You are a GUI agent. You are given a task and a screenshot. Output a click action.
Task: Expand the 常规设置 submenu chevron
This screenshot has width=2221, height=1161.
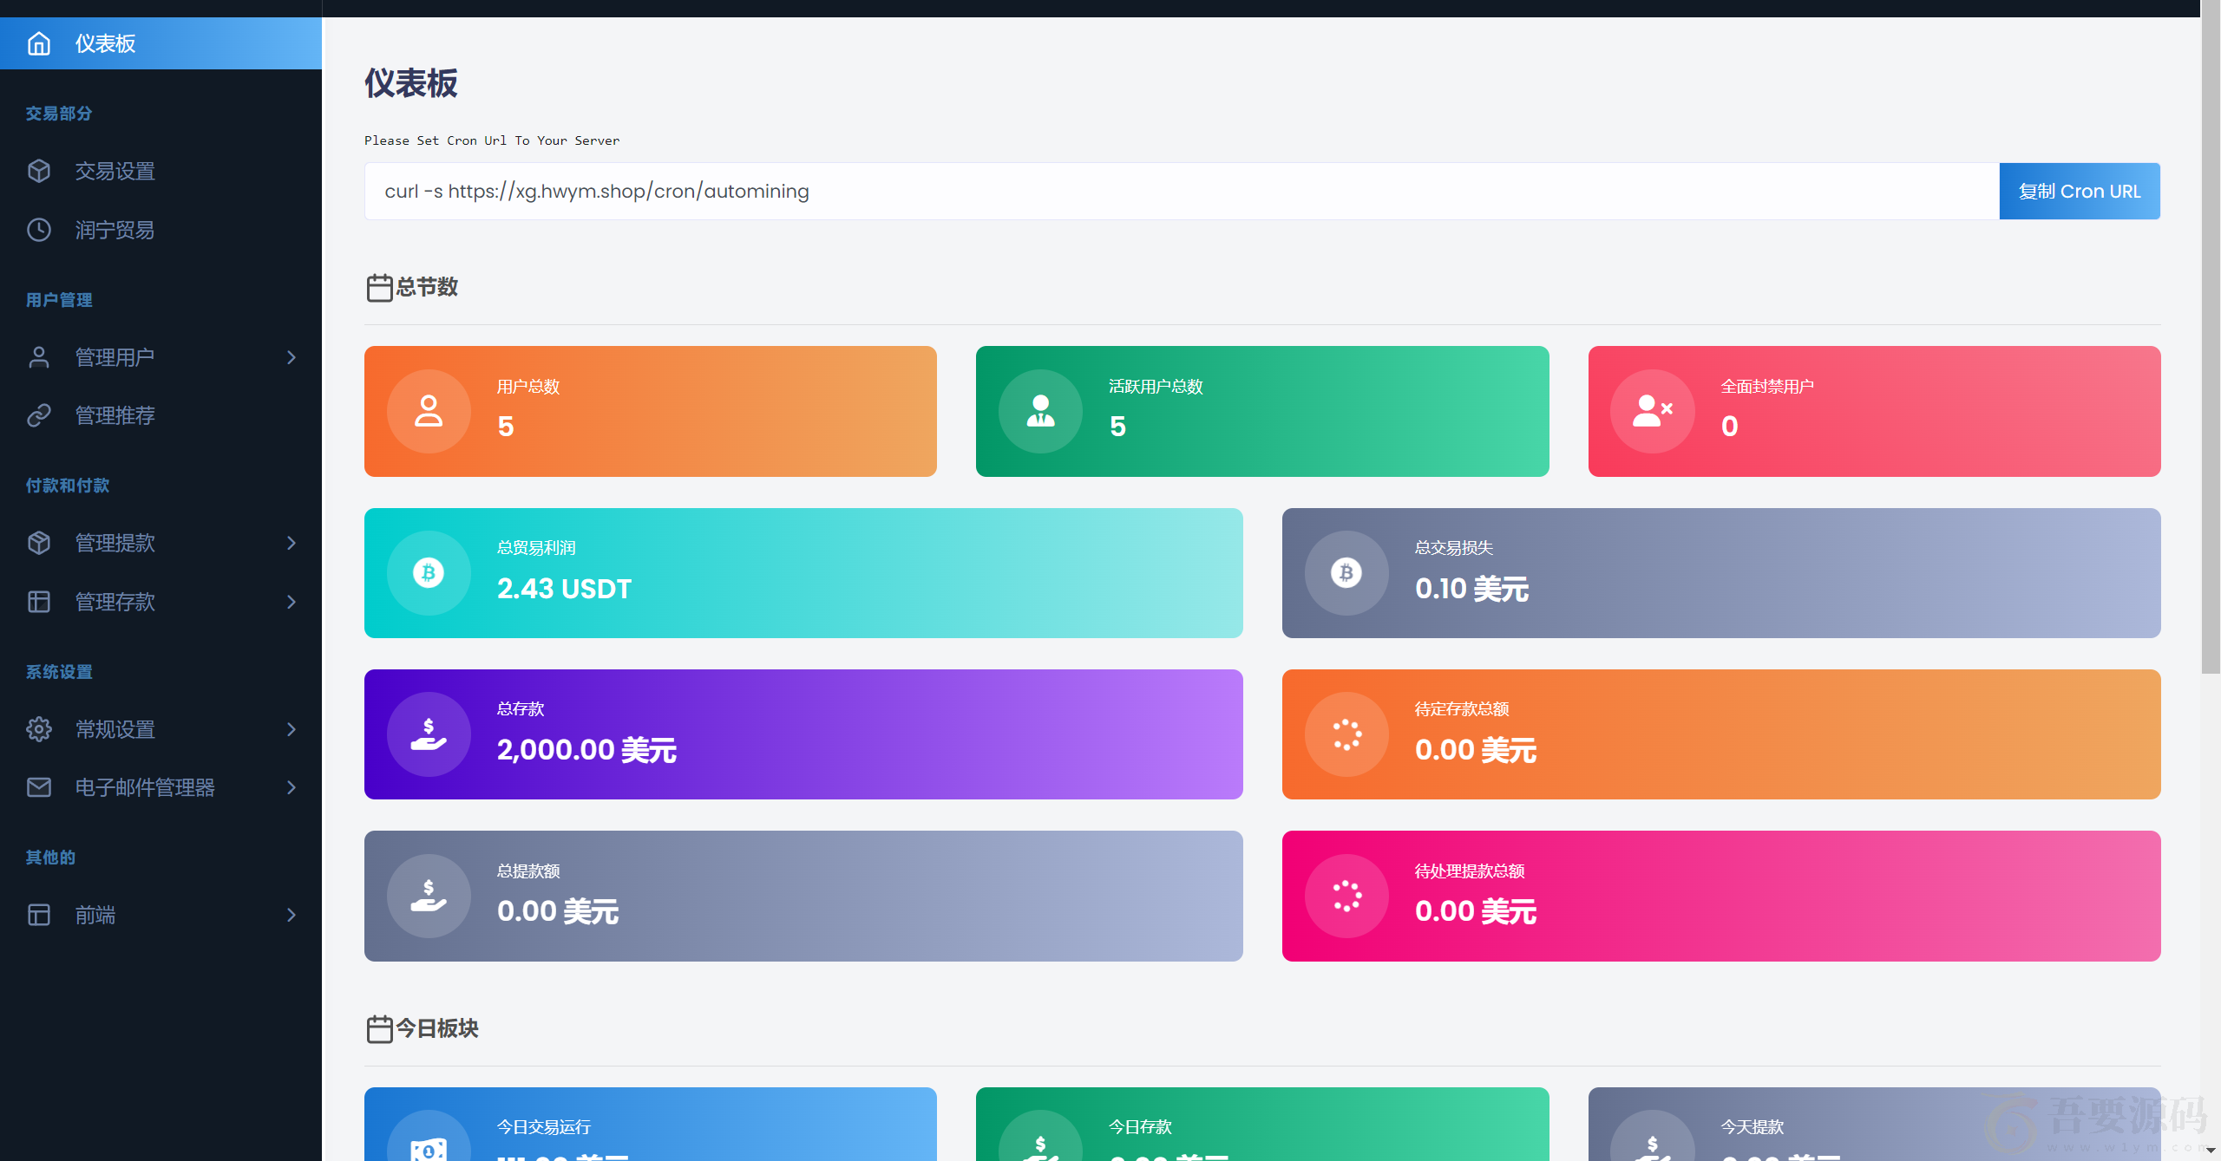point(292,729)
